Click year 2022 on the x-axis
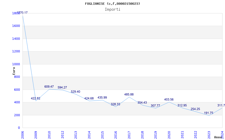This screenshot has height=140, width=225. (195, 134)
